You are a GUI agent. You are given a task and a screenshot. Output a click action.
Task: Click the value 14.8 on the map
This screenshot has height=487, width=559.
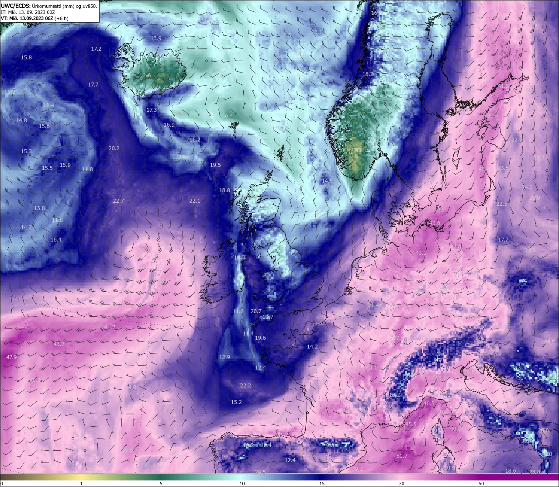click(21, 121)
